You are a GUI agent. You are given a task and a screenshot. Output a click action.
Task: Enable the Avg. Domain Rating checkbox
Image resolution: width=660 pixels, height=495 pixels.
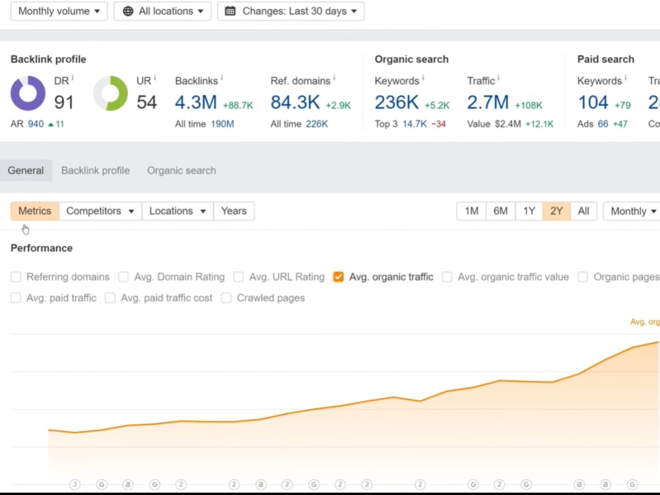click(x=123, y=277)
